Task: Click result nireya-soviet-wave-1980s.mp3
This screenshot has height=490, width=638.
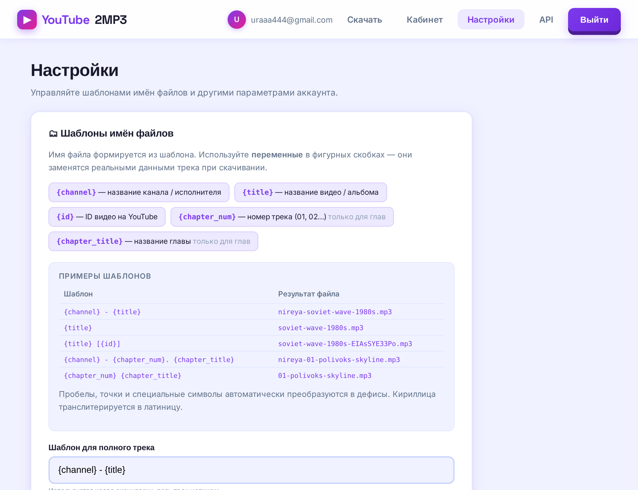Action: [335, 312]
